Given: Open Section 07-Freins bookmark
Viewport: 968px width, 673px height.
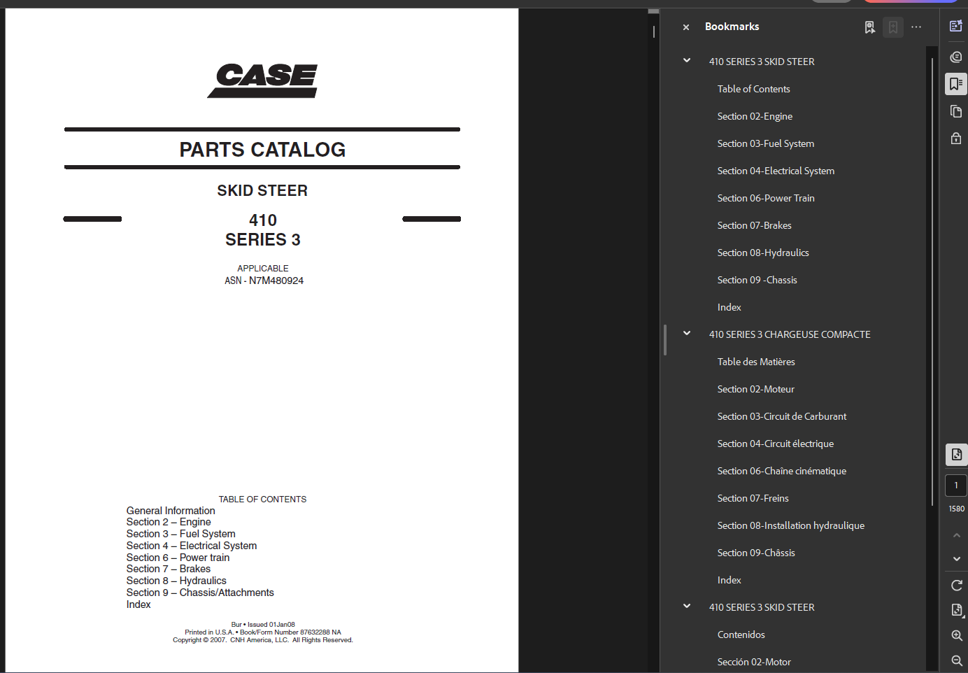Looking at the screenshot, I should point(753,498).
